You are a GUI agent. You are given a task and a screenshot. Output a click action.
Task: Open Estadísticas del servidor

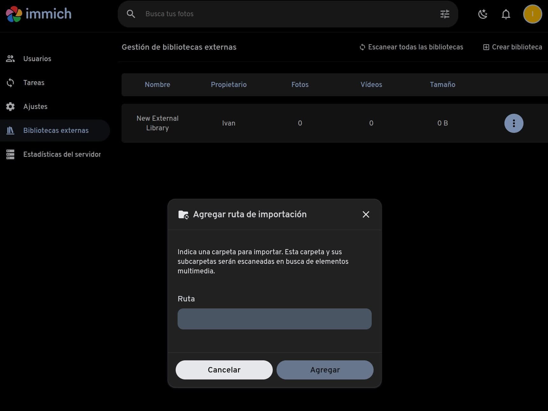pos(62,154)
